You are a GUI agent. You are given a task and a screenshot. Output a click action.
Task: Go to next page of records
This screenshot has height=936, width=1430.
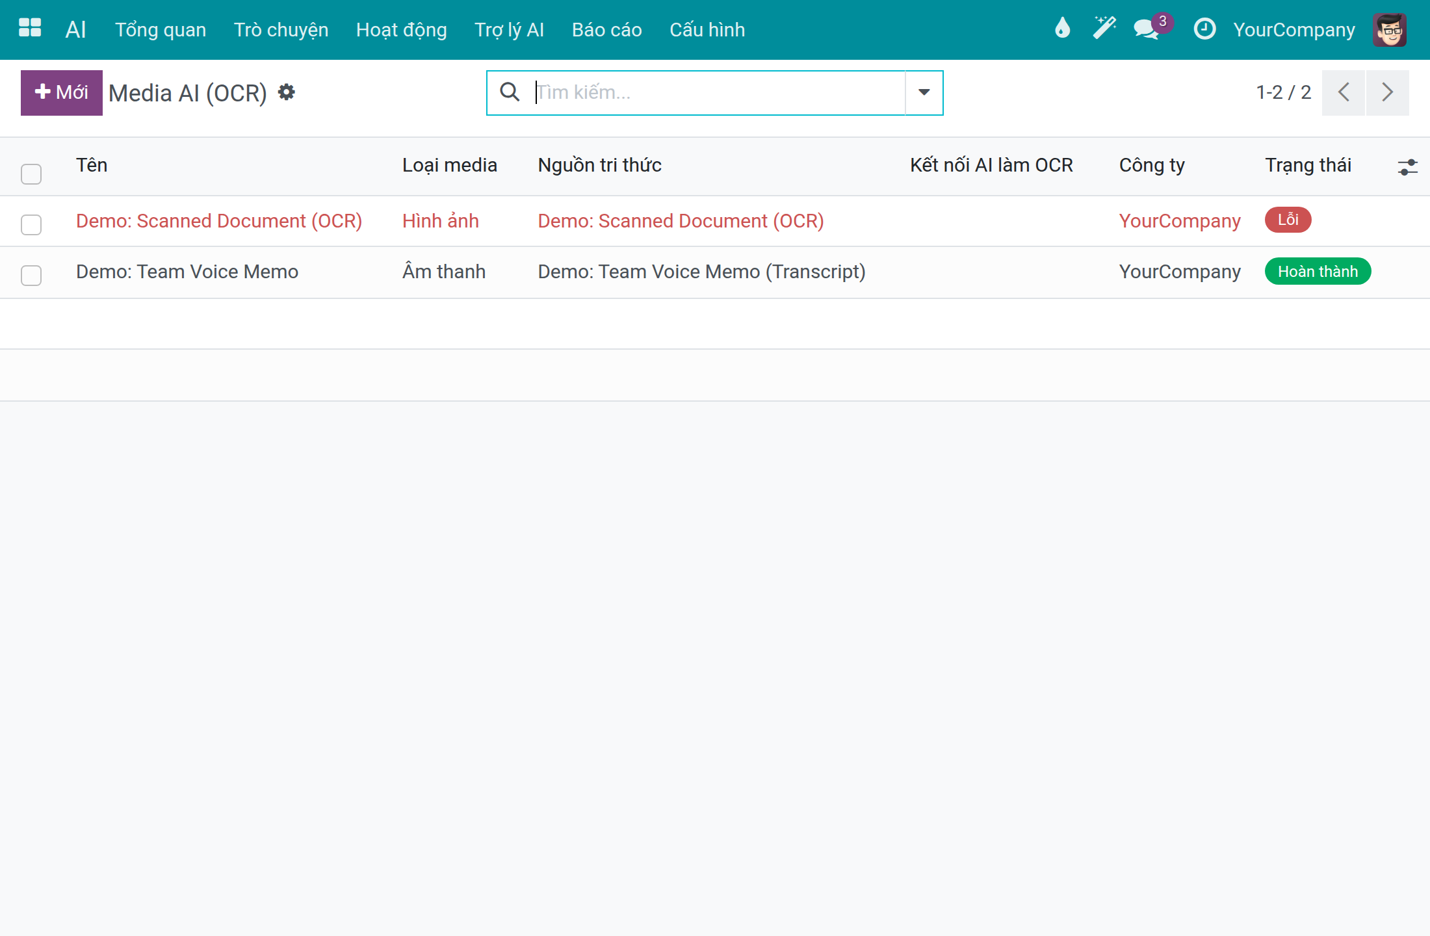(x=1387, y=92)
